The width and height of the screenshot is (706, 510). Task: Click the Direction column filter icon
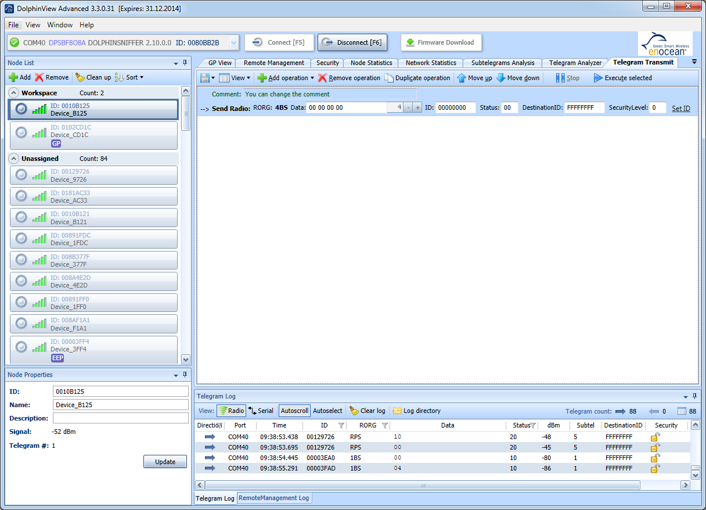pos(220,425)
